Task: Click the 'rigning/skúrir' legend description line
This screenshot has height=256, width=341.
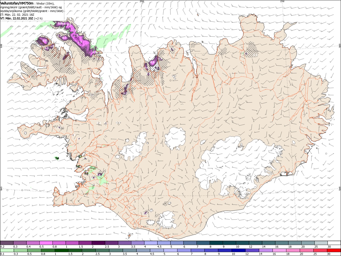Action: [31, 7]
